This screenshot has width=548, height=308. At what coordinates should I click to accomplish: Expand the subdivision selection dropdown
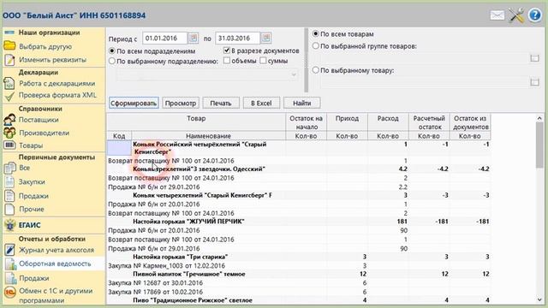(x=294, y=74)
